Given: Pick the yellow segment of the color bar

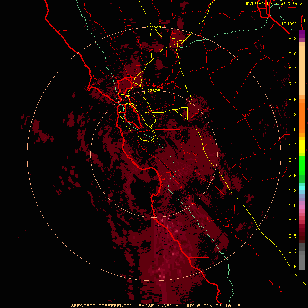Looking at the screenshot, I should click(x=302, y=146).
